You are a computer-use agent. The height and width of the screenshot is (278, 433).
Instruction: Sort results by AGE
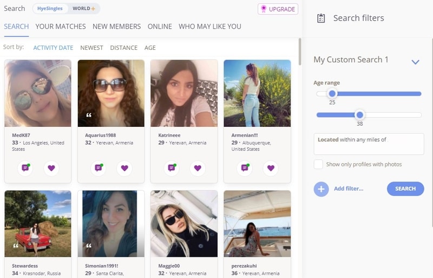click(150, 48)
